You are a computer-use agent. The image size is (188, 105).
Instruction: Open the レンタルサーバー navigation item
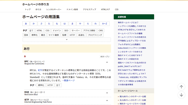click(54, 9)
